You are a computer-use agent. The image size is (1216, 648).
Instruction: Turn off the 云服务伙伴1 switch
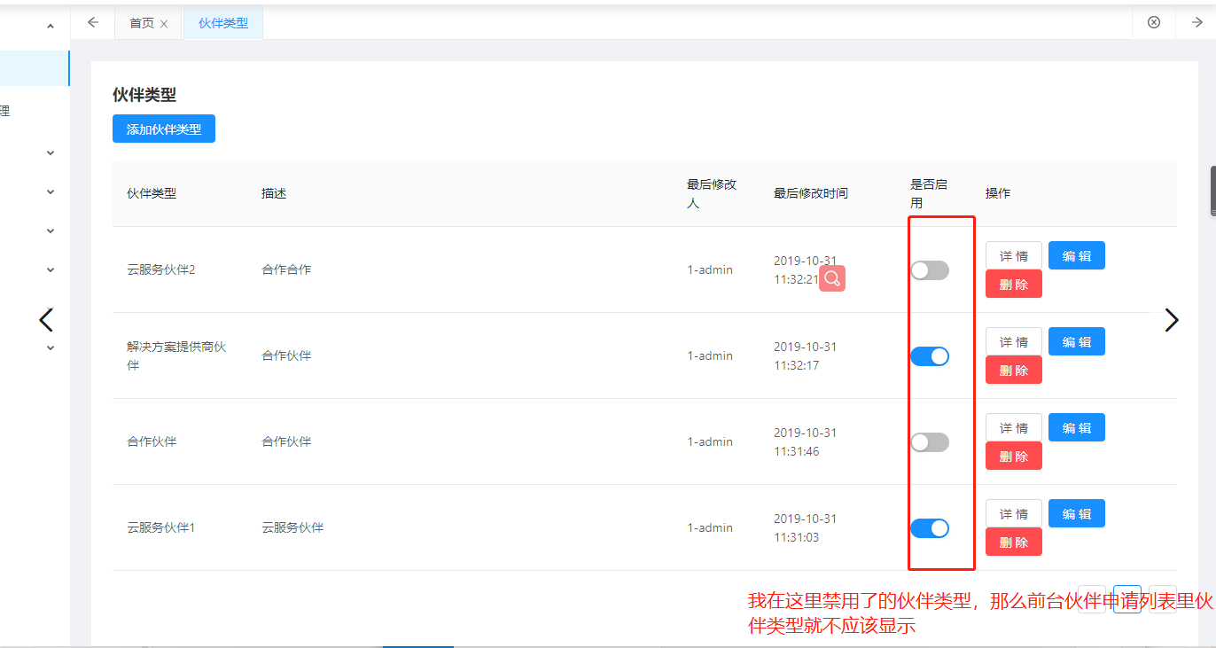tap(930, 528)
